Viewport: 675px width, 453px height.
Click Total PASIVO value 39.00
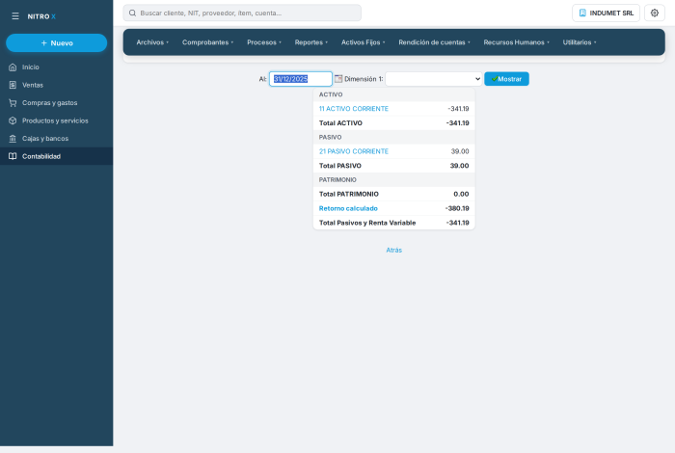click(x=459, y=166)
